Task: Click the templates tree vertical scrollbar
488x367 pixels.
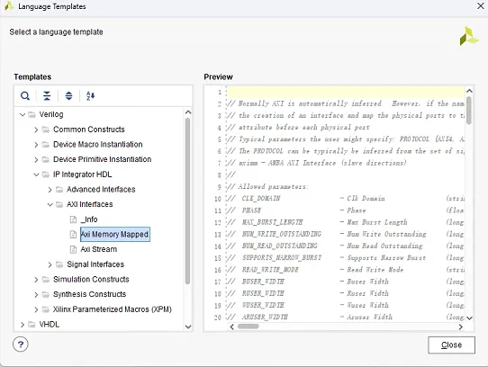Action: click(x=187, y=201)
